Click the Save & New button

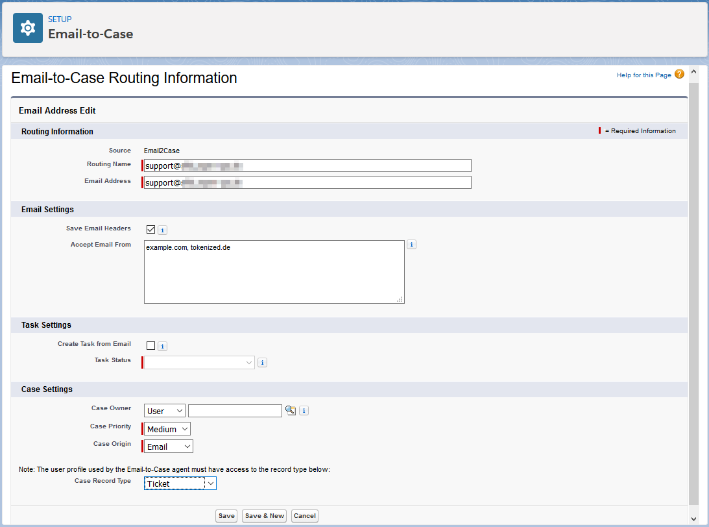click(265, 516)
